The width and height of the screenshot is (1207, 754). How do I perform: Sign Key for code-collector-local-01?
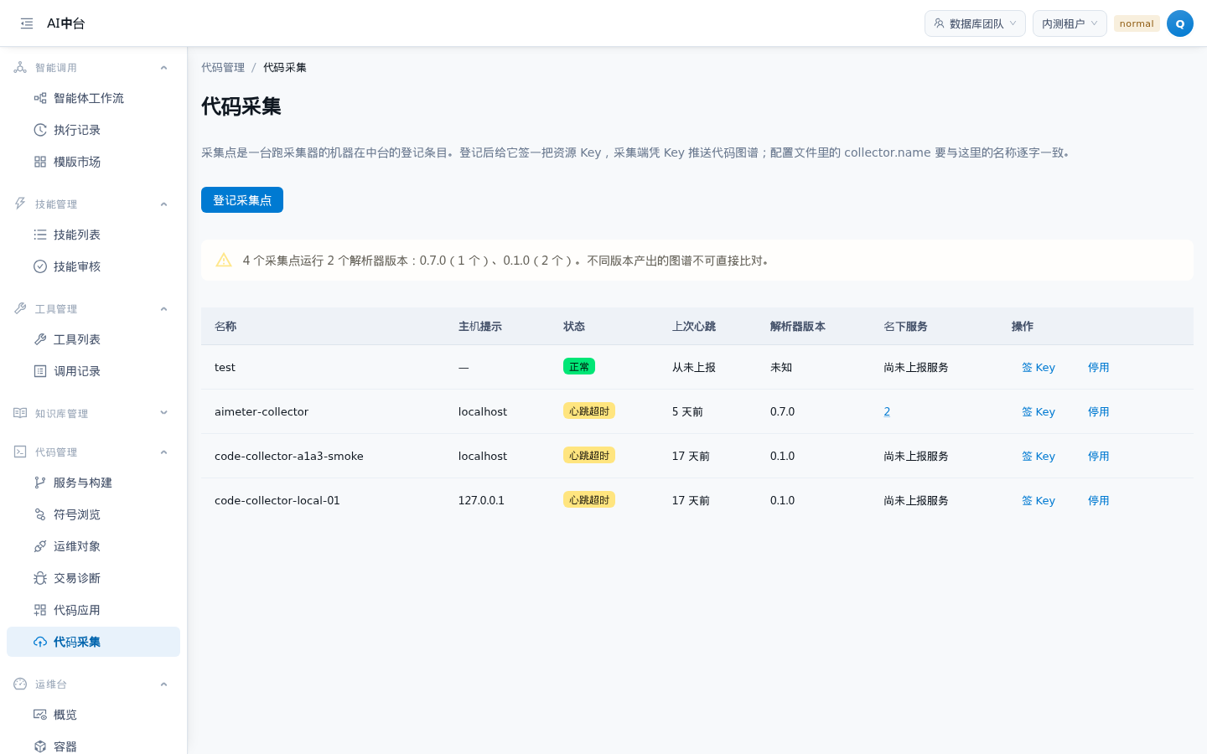tap(1039, 500)
